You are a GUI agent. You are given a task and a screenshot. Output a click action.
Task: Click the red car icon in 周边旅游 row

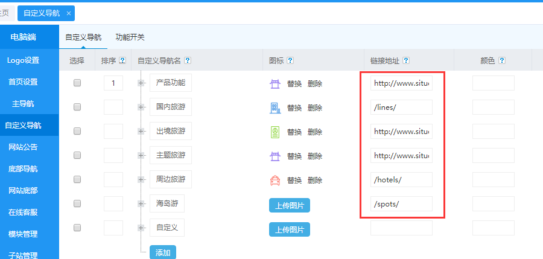(275, 180)
